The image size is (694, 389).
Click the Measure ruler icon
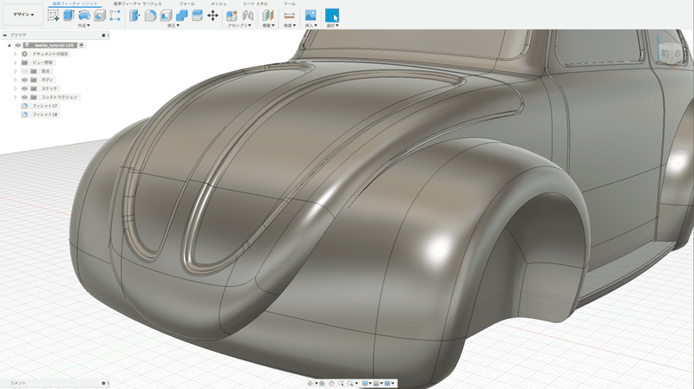289,16
